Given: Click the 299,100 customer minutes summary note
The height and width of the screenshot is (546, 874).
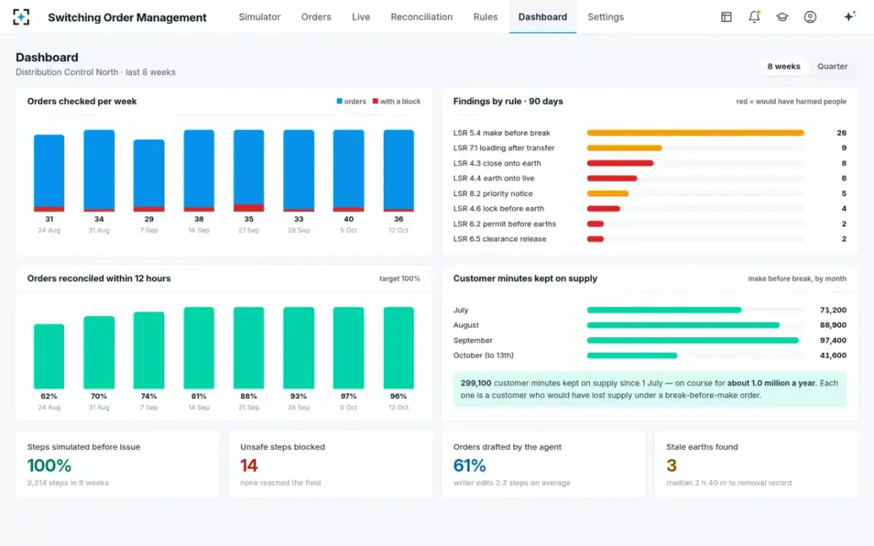Looking at the screenshot, I should click(650, 389).
